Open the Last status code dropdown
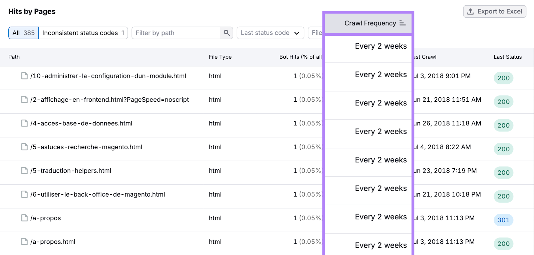 click(x=270, y=33)
